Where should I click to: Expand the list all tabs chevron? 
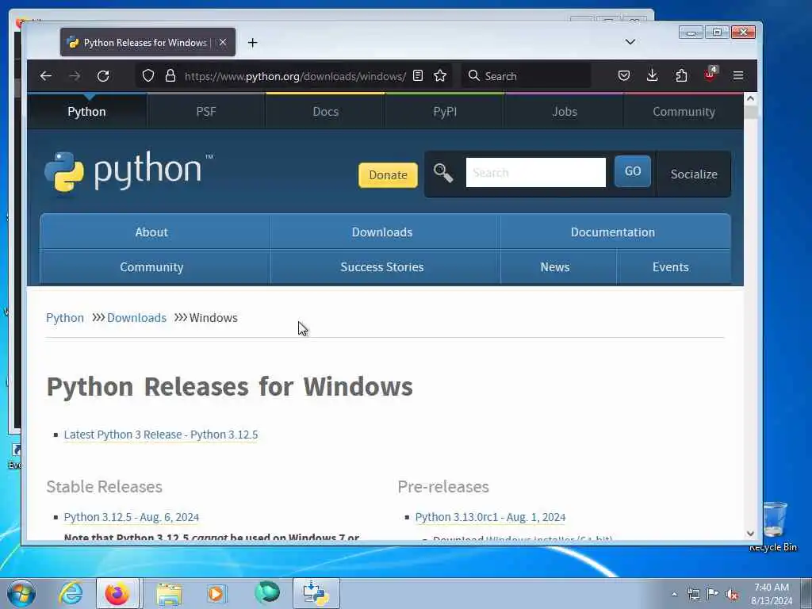pos(630,42)
